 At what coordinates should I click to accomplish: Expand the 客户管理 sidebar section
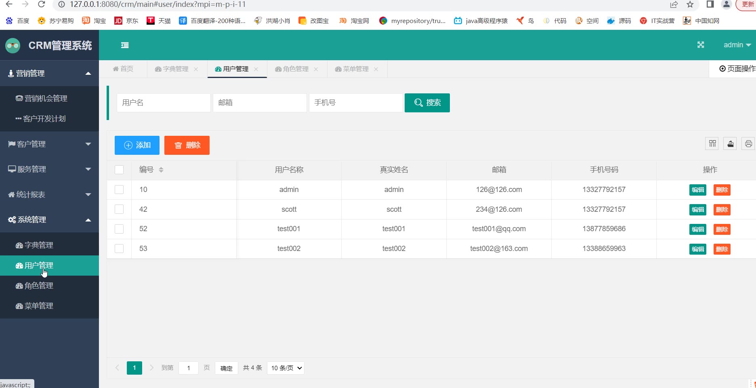[49, 144]
